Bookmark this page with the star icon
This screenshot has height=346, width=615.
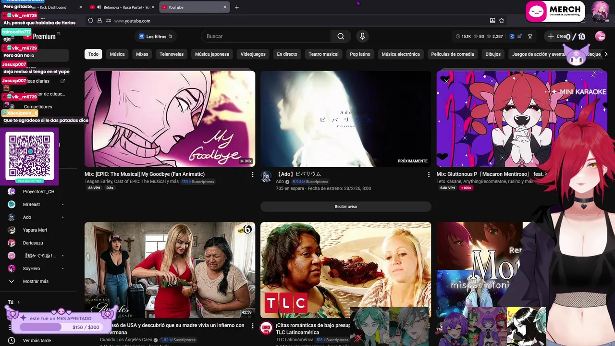pos(502,21)
